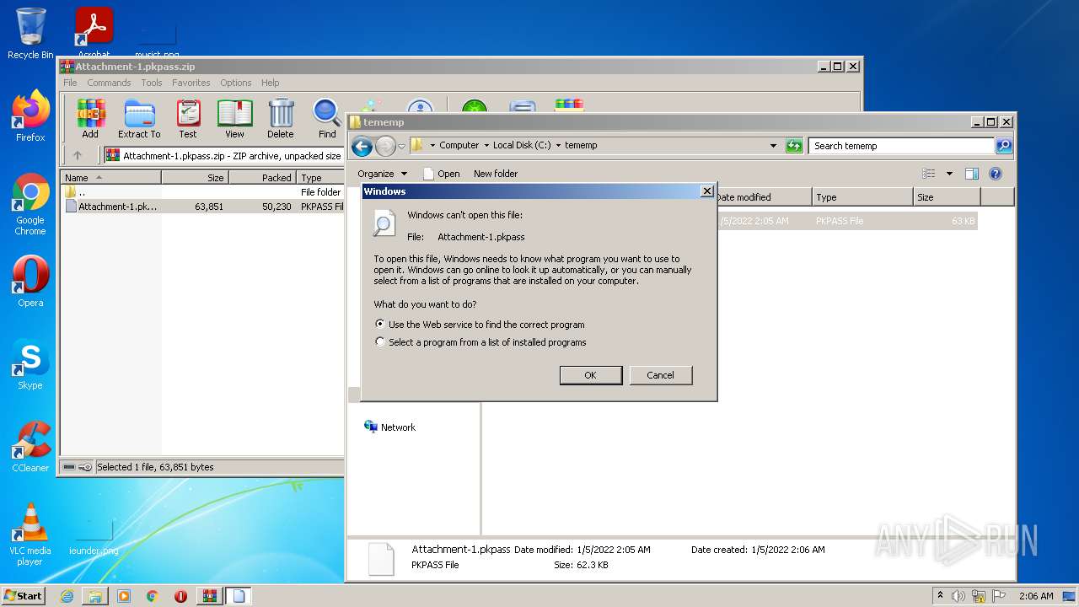Open the change view dropdown arrow
The height and width of the screenshot is (607, 1079).
click(x=949, y=174)
